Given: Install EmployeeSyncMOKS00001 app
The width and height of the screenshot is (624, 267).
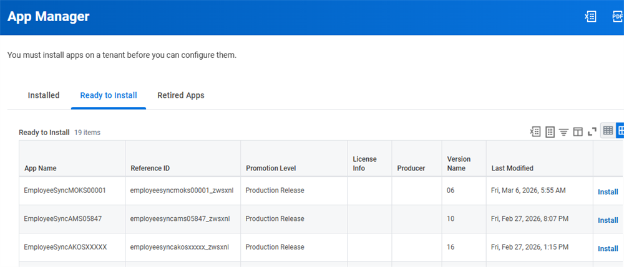Looking at the screenshot, I should click(608, 192).
